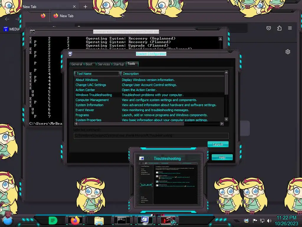This screenshot has width=302, height=227.
Task: Click the Firefox forward arrow
Action: [x=17, y=19]
